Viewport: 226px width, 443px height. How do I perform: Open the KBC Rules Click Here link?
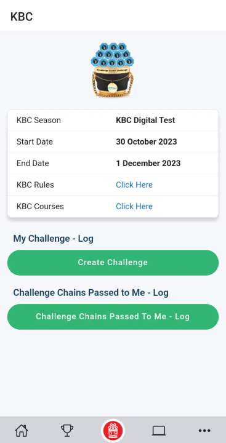134,185
